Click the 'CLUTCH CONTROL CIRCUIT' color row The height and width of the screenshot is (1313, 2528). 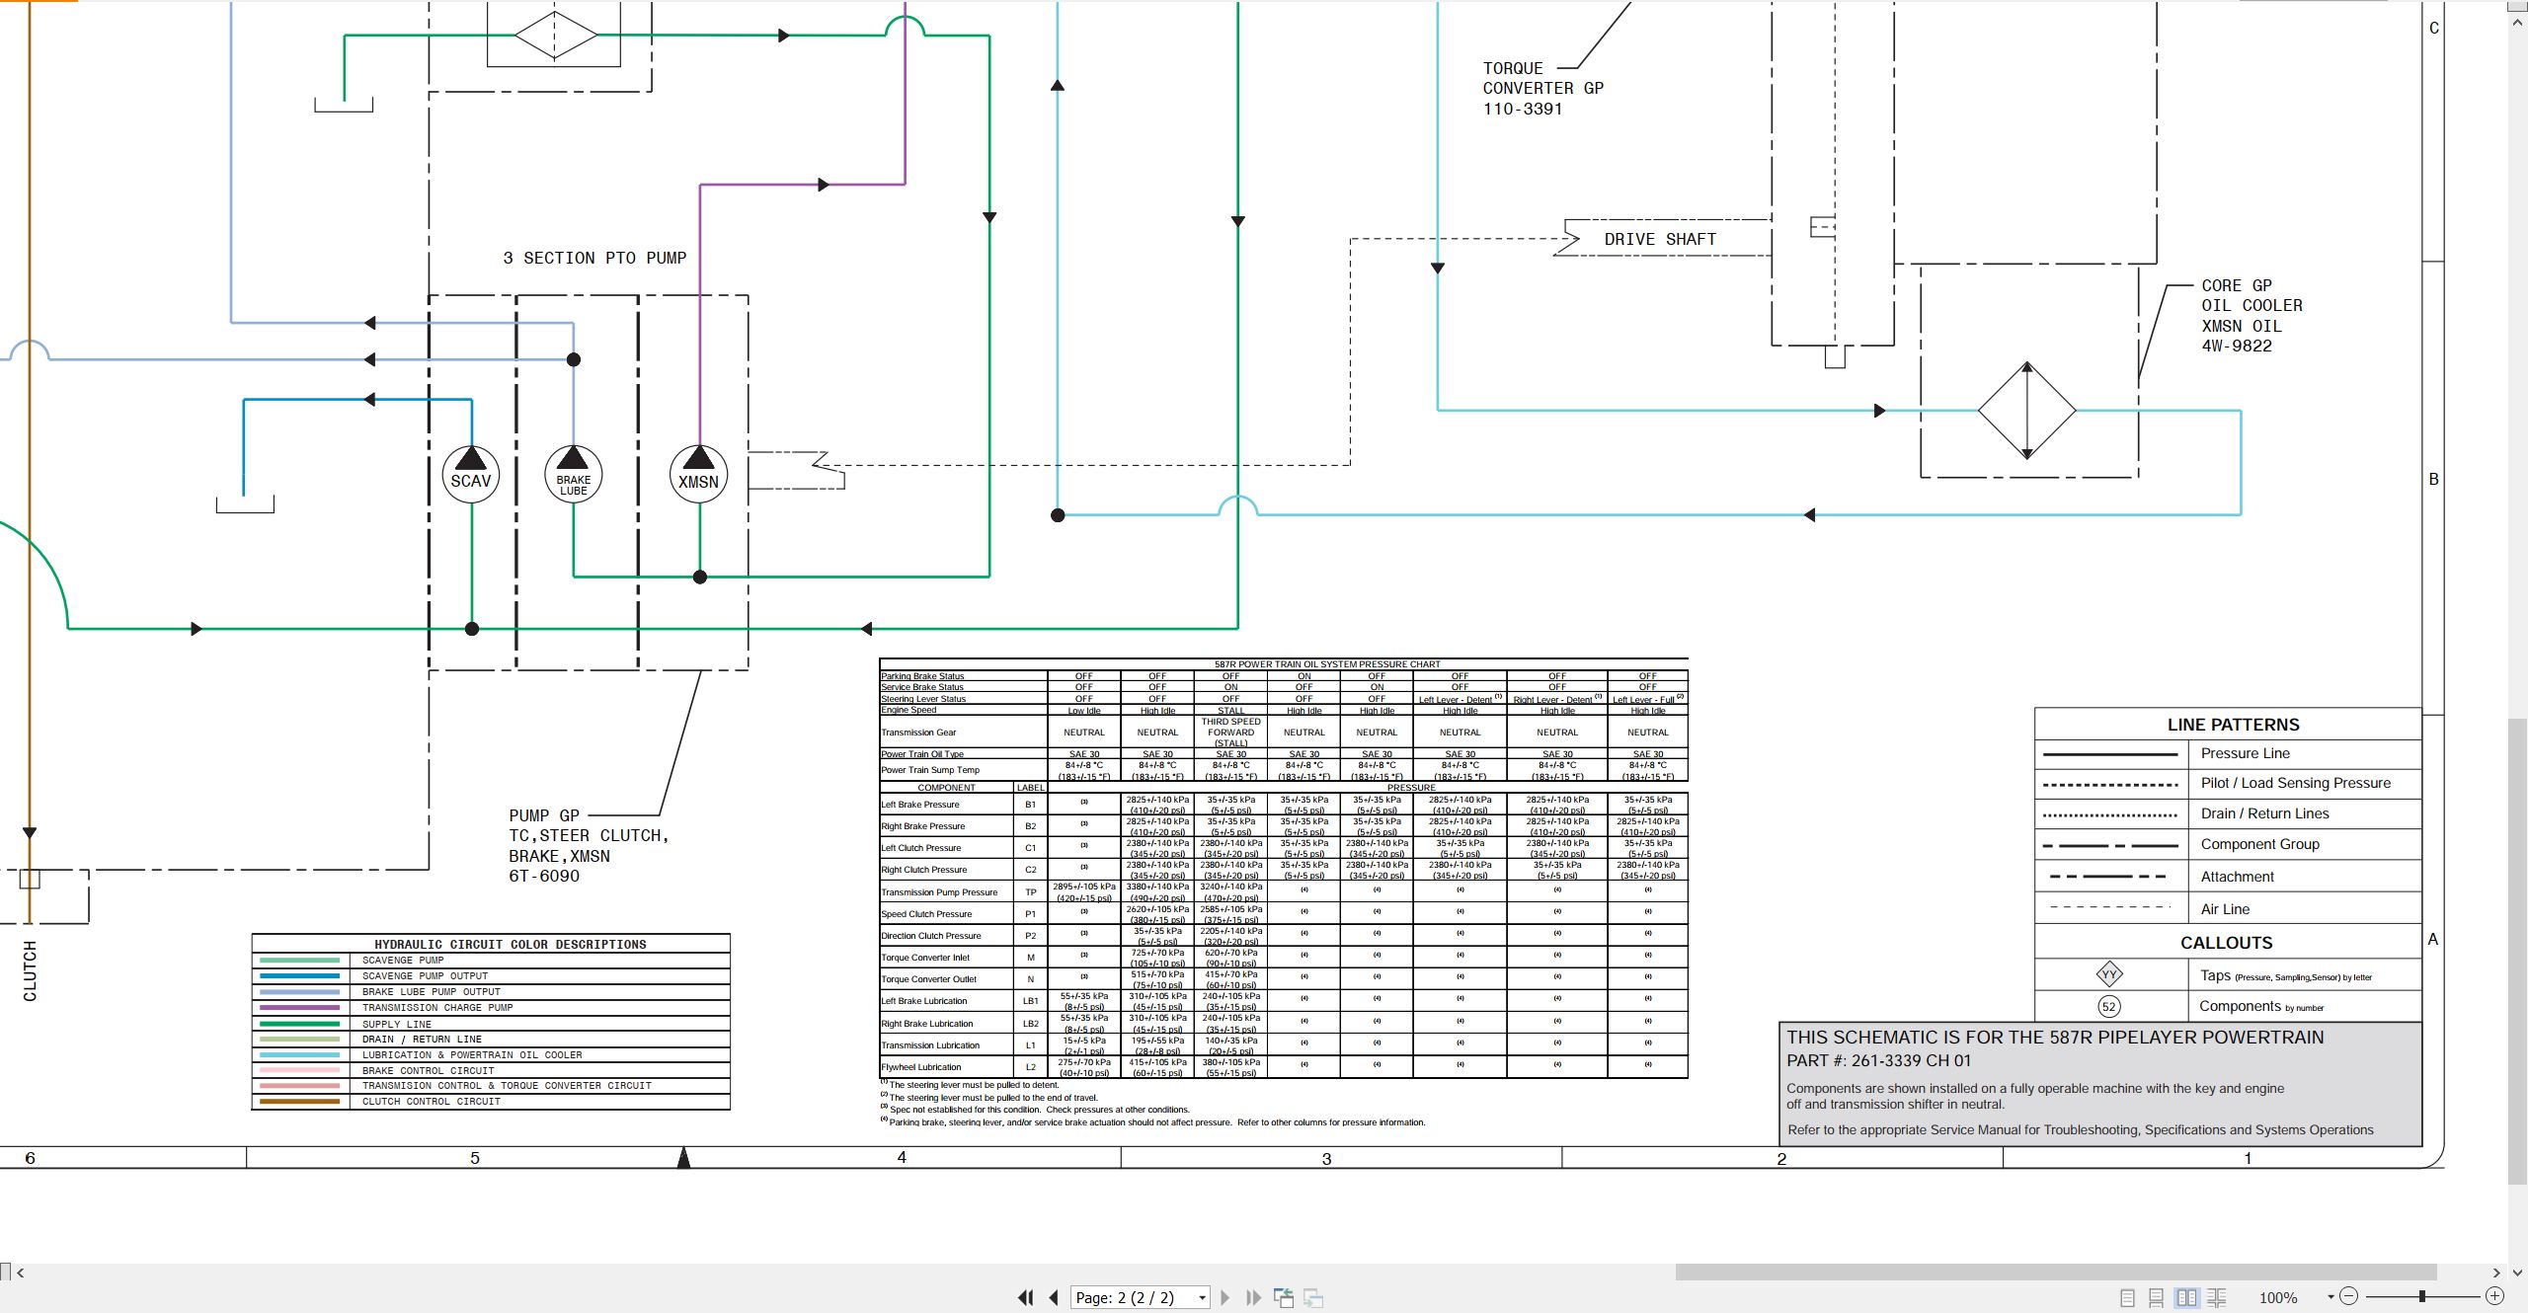tap(491, 1102)
